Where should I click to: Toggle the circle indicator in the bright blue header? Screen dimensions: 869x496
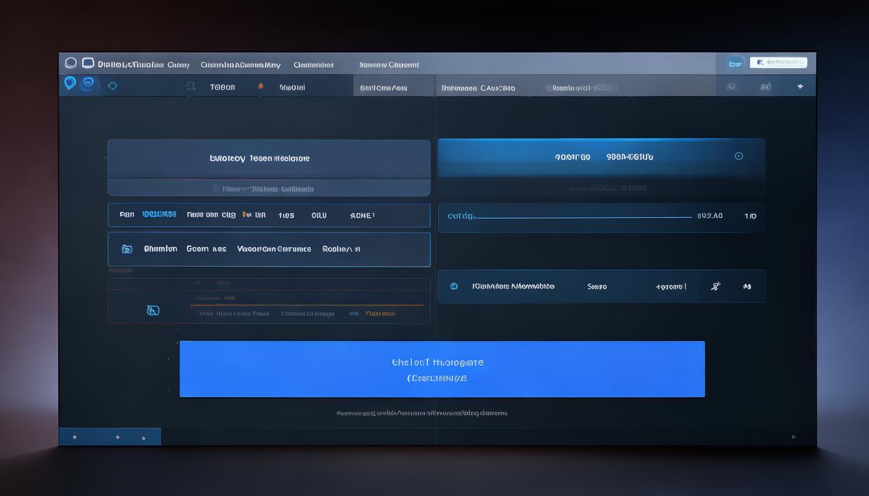coord(739,156)
